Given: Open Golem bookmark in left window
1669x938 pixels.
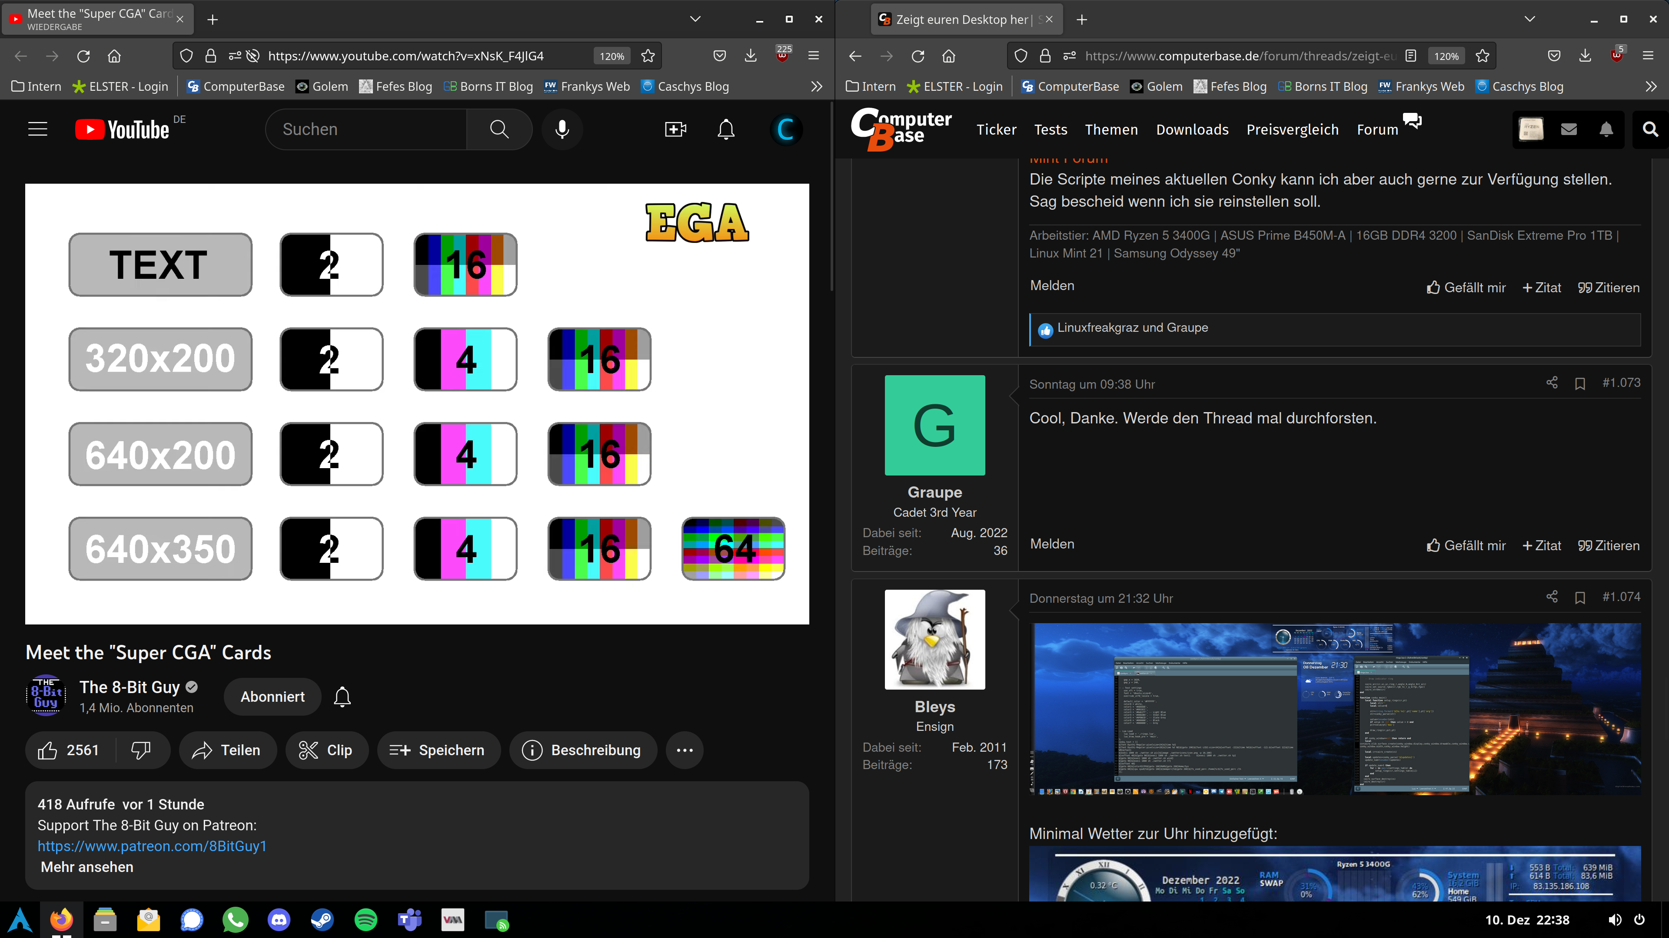Looking at the screenshot, I should [322, 87].
